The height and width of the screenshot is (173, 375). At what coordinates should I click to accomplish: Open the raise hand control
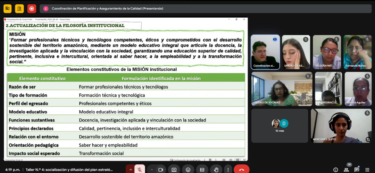(x=216, y=170)
